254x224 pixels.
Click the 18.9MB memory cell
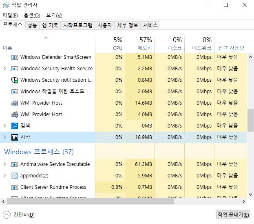tap(140, 137)
